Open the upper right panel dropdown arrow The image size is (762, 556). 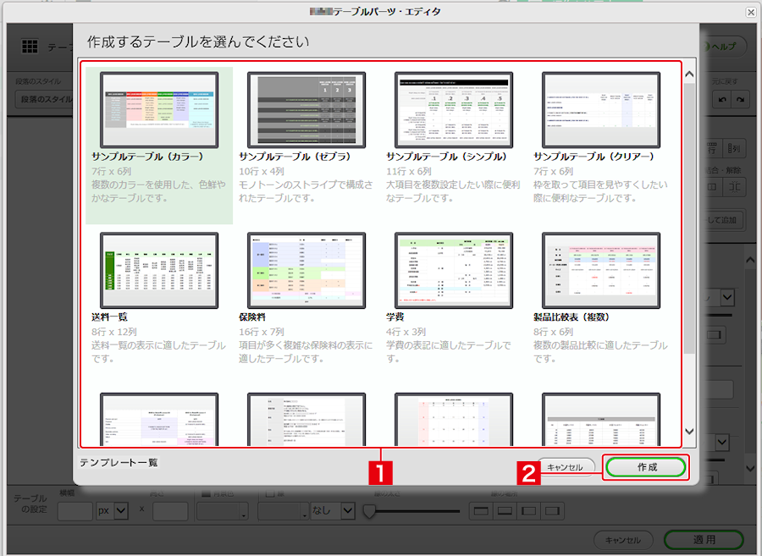pos(727,297)
